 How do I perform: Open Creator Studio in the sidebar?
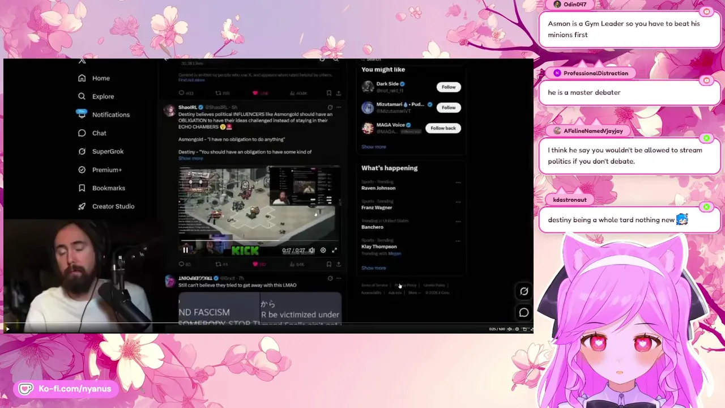(106, 206)
